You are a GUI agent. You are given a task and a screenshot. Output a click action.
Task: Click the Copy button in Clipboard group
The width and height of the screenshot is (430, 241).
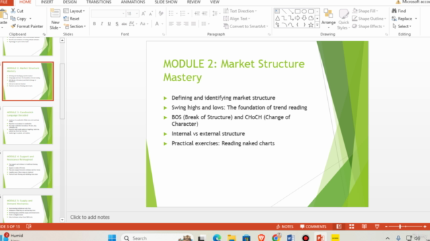[x=19, y=19]
